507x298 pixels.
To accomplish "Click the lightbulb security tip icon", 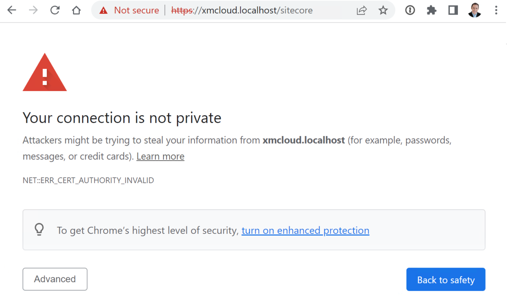I will 39,230.
